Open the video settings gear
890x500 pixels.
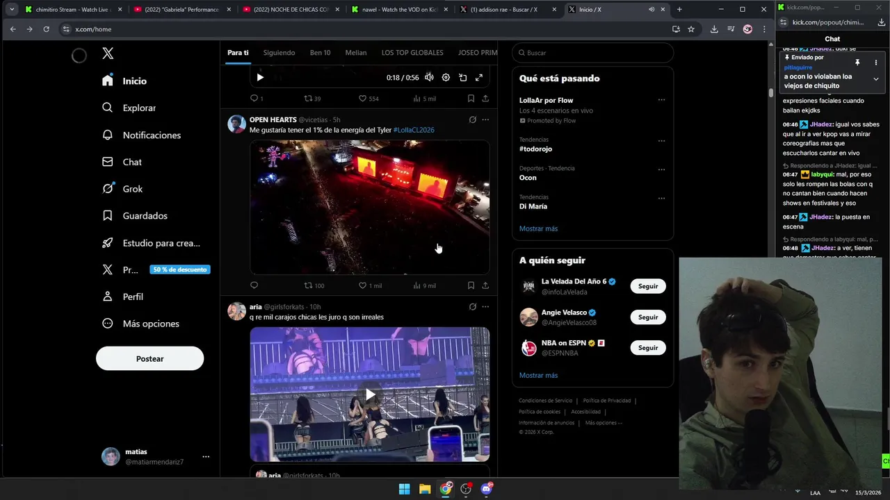click(x=446, y=78)
